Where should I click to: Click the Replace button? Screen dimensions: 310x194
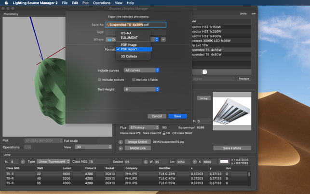point(244,79)
